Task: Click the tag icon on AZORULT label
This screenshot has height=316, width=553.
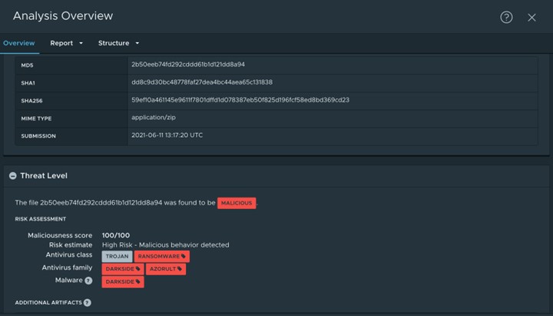Action: click(x=181, y=269)
